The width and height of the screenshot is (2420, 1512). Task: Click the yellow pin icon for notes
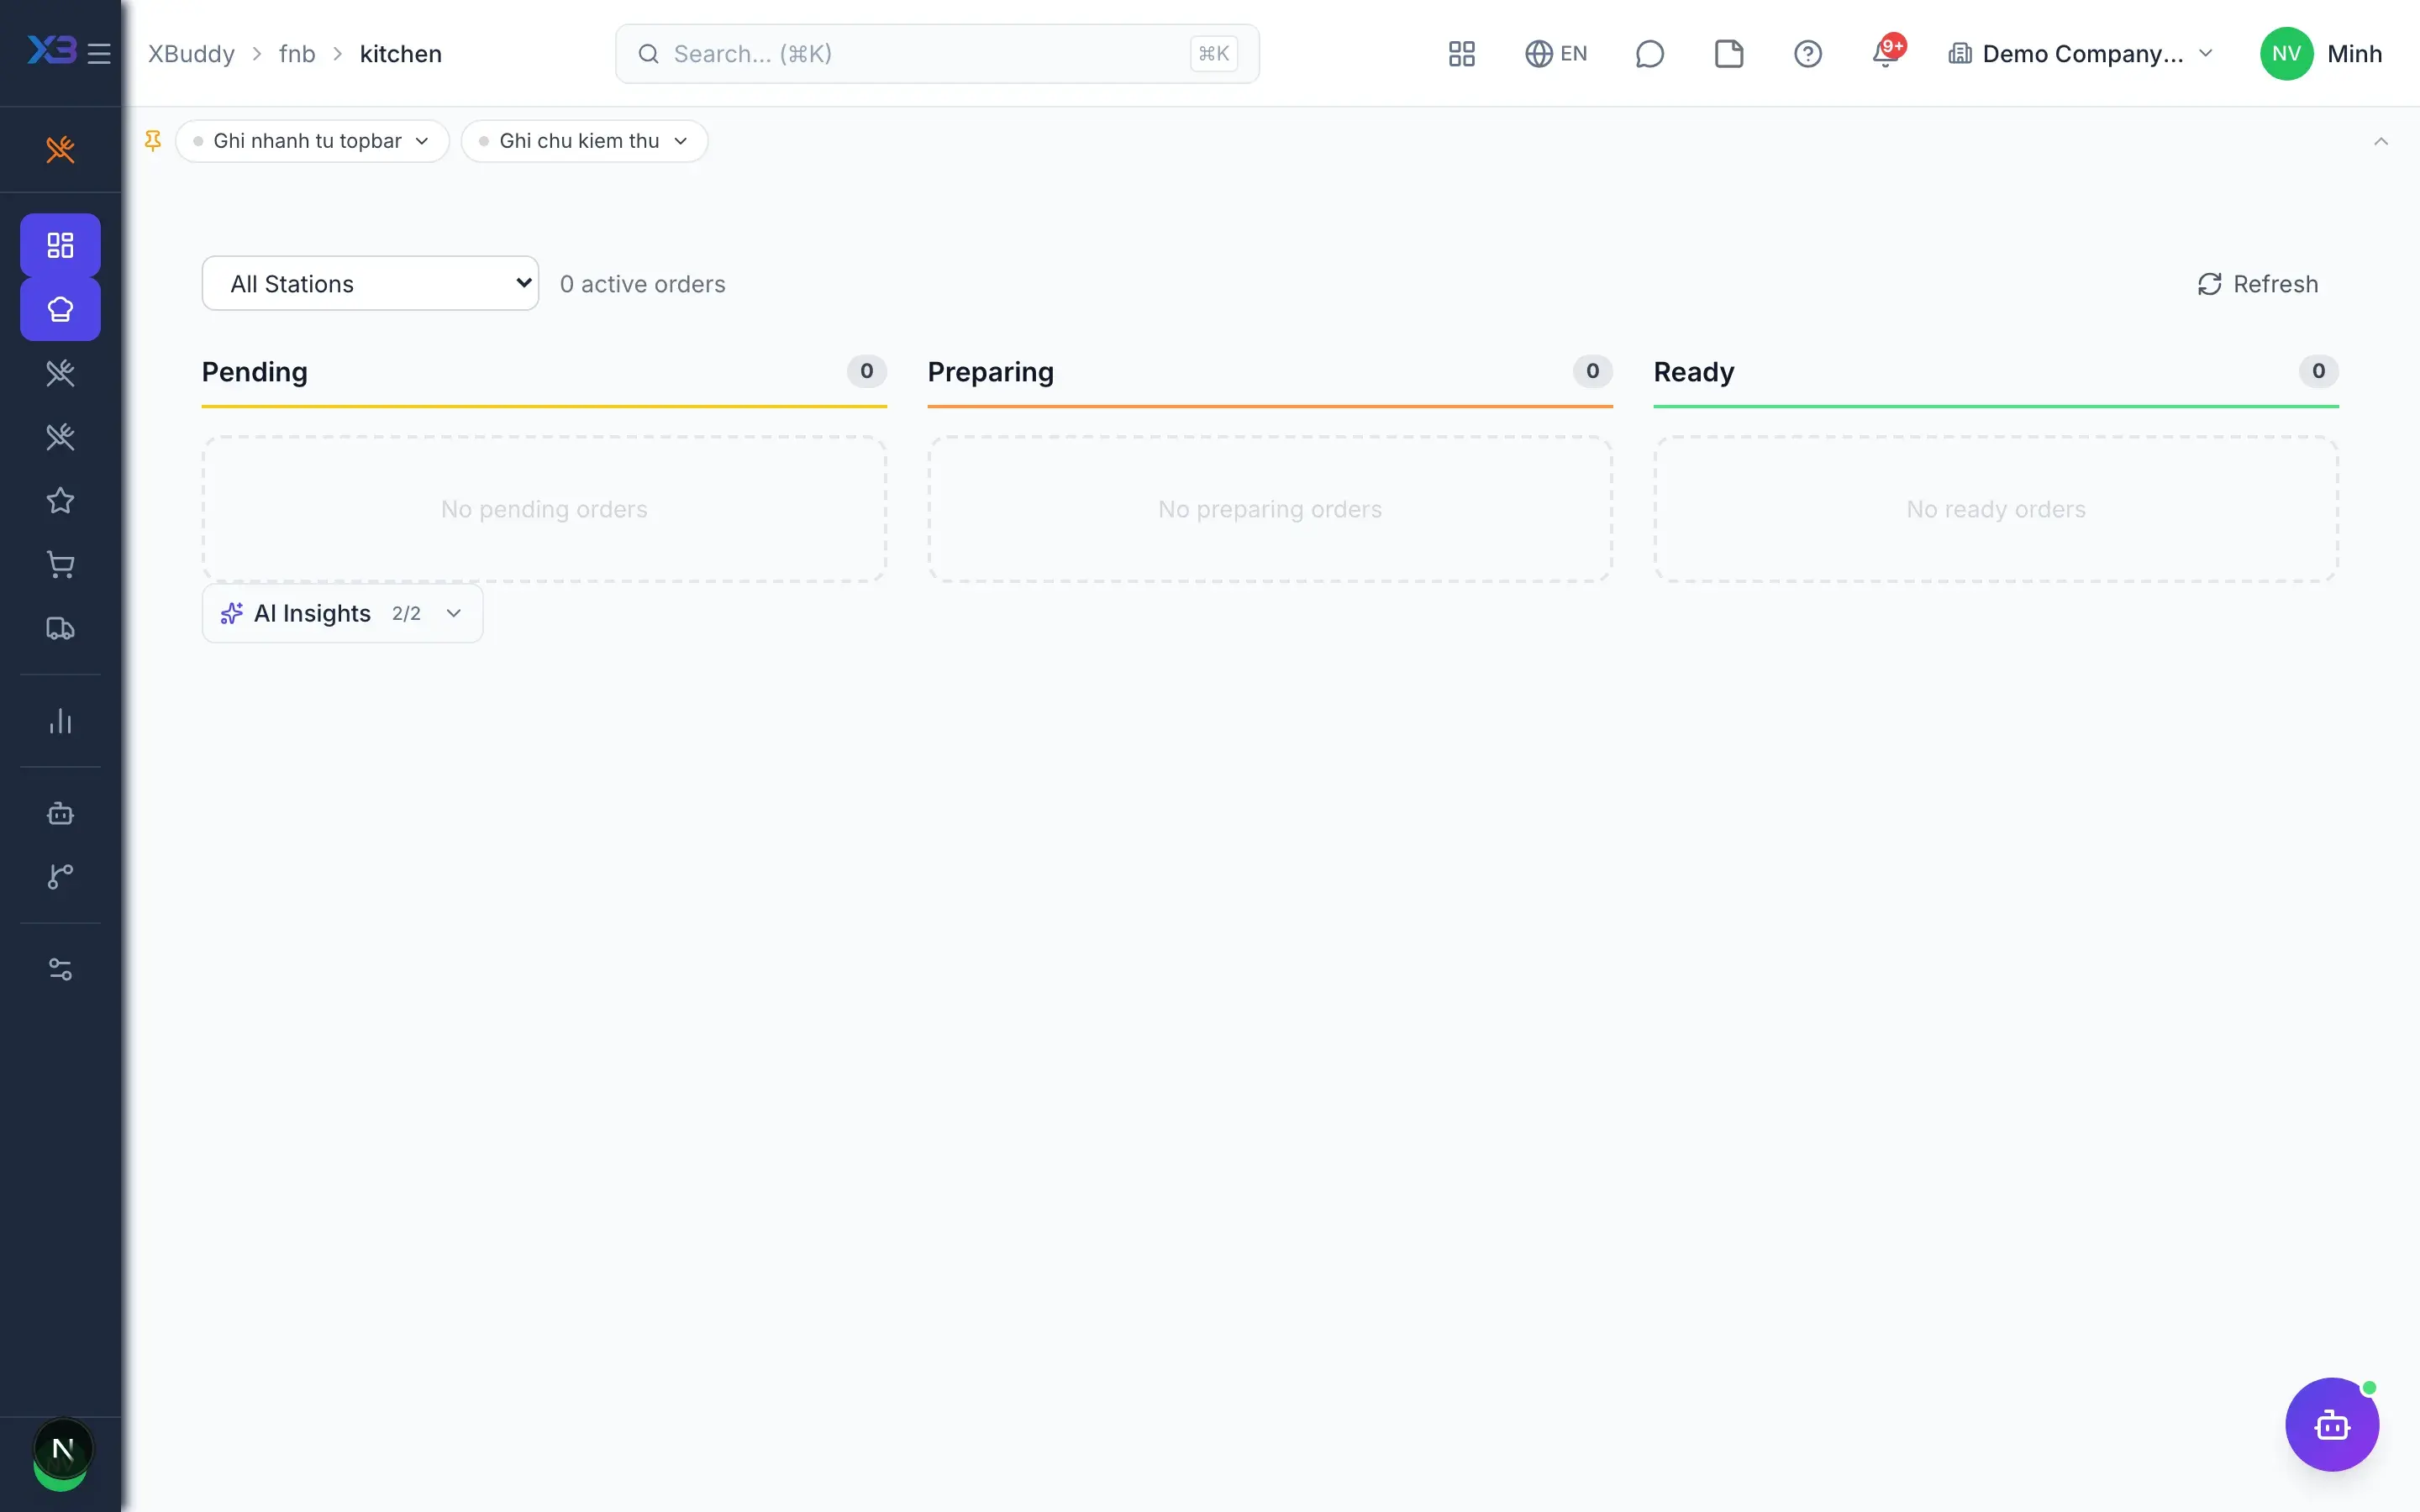pyautogui.click(x=152, y=141)
